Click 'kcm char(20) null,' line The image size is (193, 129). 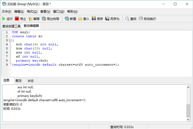pos(34,48)
